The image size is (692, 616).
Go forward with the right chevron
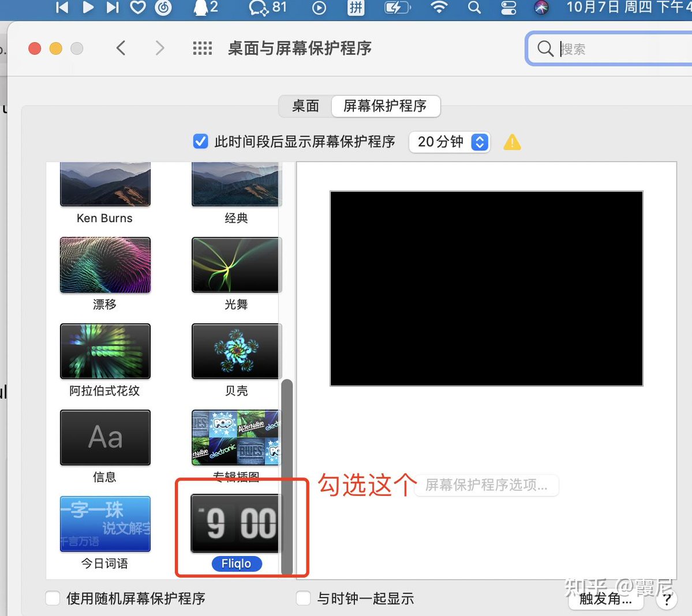(160, 48)
